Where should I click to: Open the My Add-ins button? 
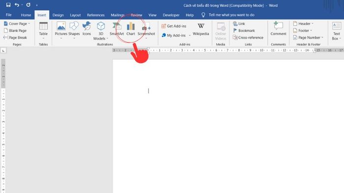tap(173, 35)
